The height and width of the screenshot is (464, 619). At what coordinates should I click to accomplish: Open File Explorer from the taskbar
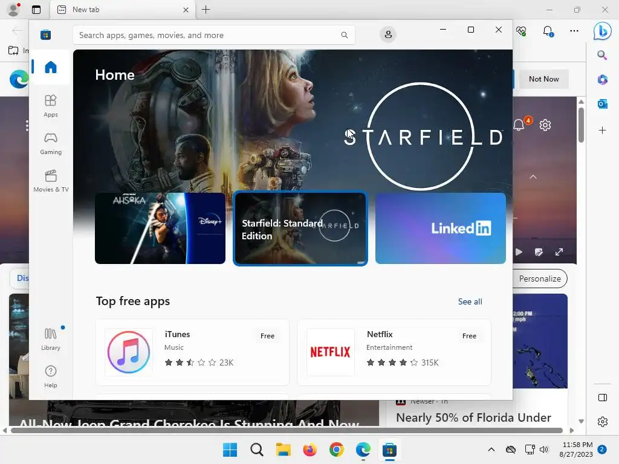coord(284,449)
